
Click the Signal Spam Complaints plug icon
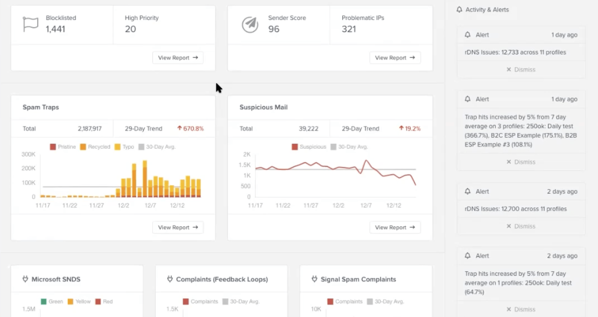coord(314,279)
